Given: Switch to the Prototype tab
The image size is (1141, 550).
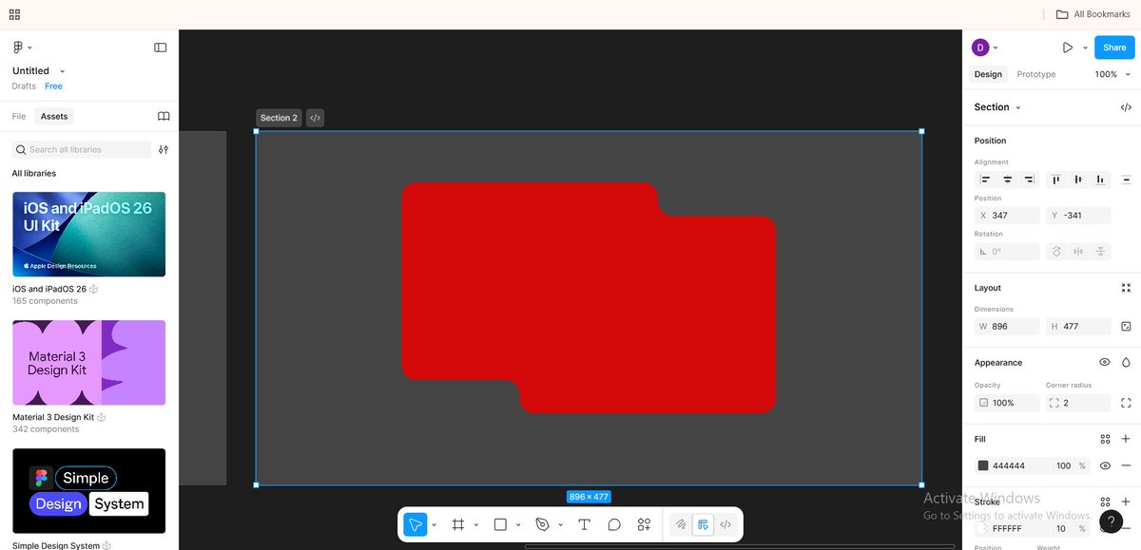Looking at the screenshot, I should [x=1036, y=74].
